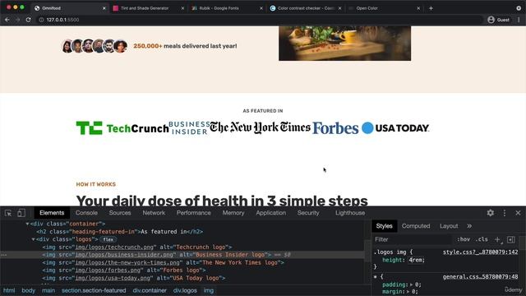Click section.section-featured in breadcrumb bar
The width and height of the screenshot is (526, 296).
click(x=94, y=290)
